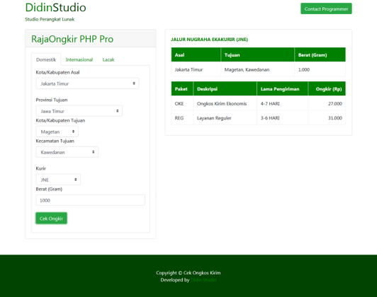Screen dimensions: 377x297
Task: Click the JALUR NUGRAHA EKAKURIR (JNE) heading
Action: (209, 40)
